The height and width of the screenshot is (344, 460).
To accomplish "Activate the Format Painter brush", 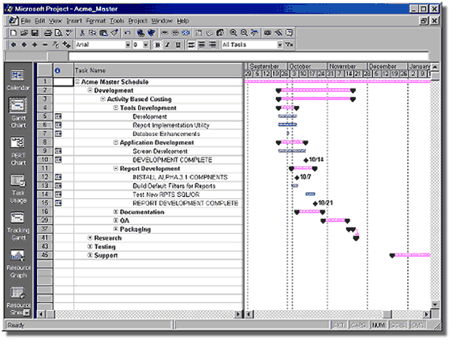I will (114, 33).
